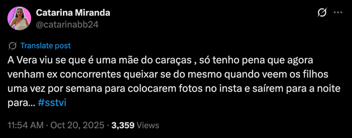Click the 11:54 AM timestamp
The height and width of the screenshot is (138, 352).
click(x=25, y=125)
